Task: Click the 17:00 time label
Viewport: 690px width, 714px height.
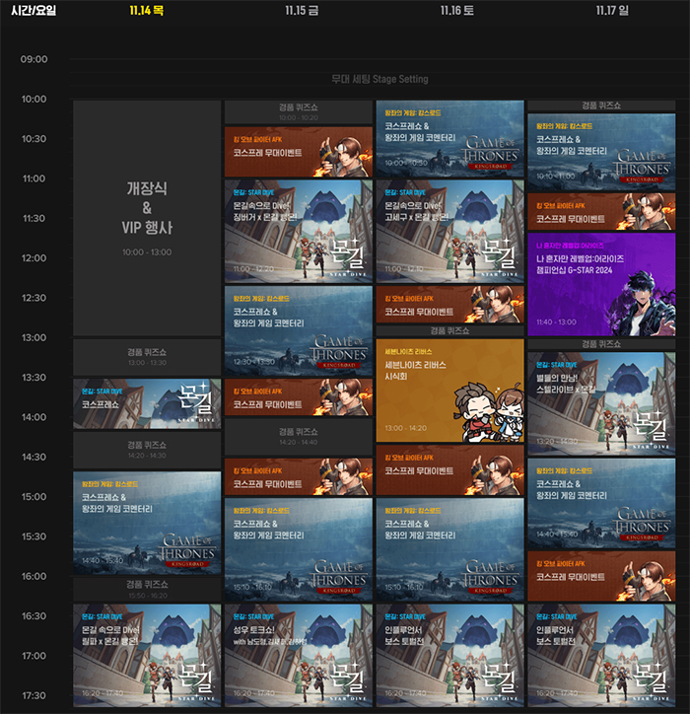Action: tap(34, 656)
